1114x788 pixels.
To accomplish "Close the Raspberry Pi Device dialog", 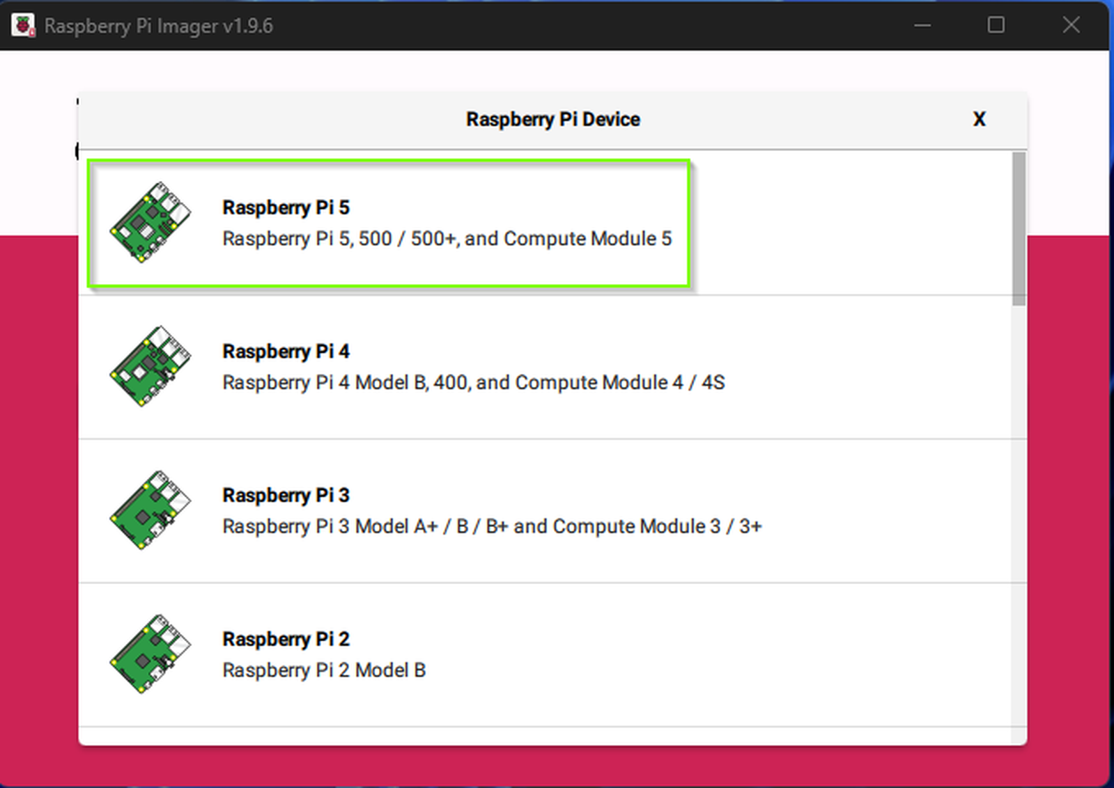I will click(x=979, y=119).
